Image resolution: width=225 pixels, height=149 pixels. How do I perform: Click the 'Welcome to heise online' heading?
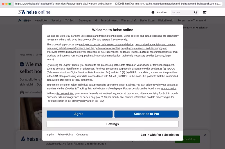113,30
